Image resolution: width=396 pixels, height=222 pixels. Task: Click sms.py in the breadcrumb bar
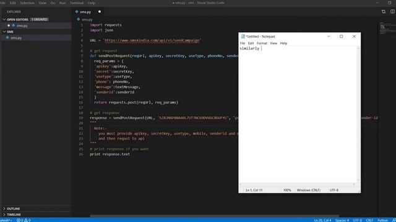coord(87,19)
